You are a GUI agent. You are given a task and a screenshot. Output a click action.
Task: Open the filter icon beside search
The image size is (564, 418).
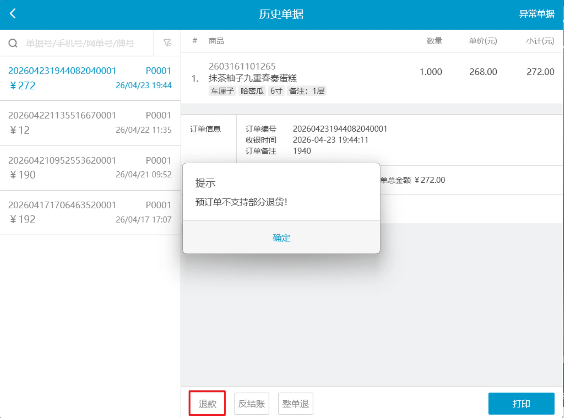tap(167, 43)
